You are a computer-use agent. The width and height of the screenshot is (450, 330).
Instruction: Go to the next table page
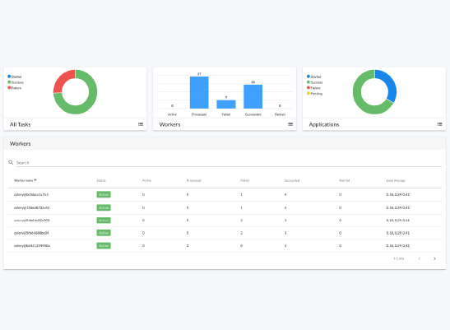click(x=434, y=258)
